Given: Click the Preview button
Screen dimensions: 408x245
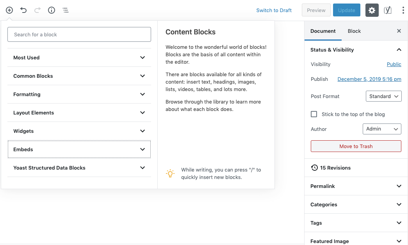Looking at the screenshot, I should tap(316, 10).
